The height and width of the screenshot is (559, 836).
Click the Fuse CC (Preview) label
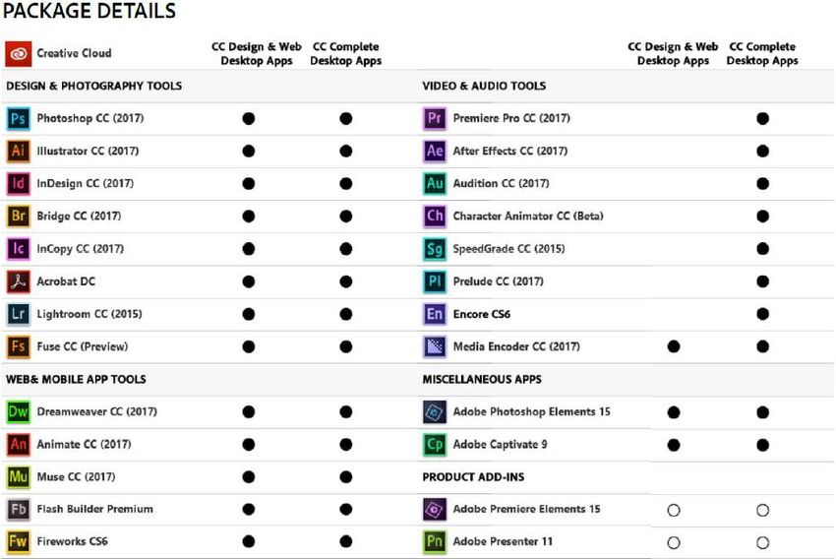(x=82, y=346)
